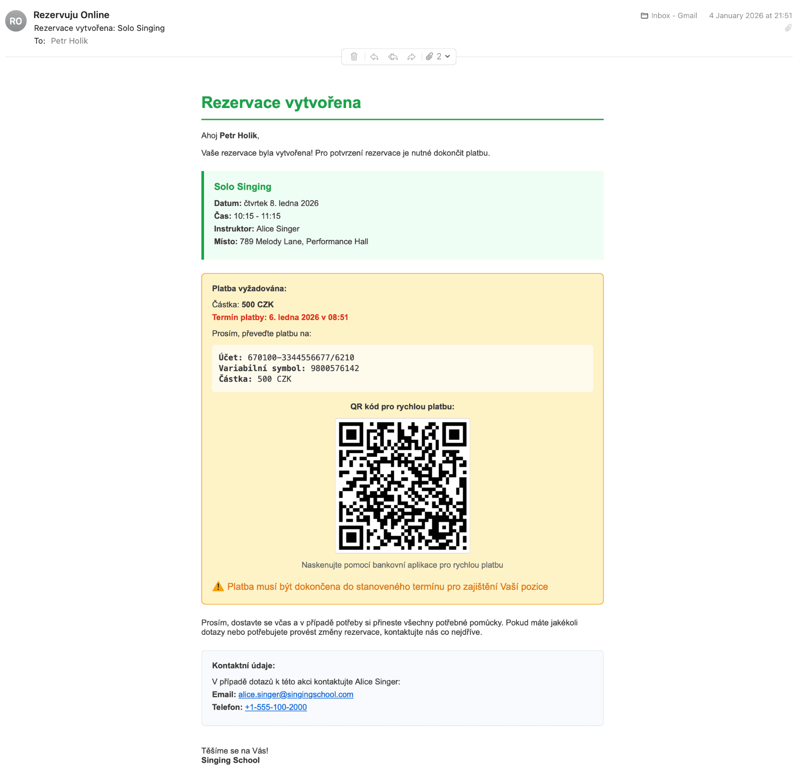
Task: Open the Inbox - Gmail mailbox label
Action: tap(674, 15)
